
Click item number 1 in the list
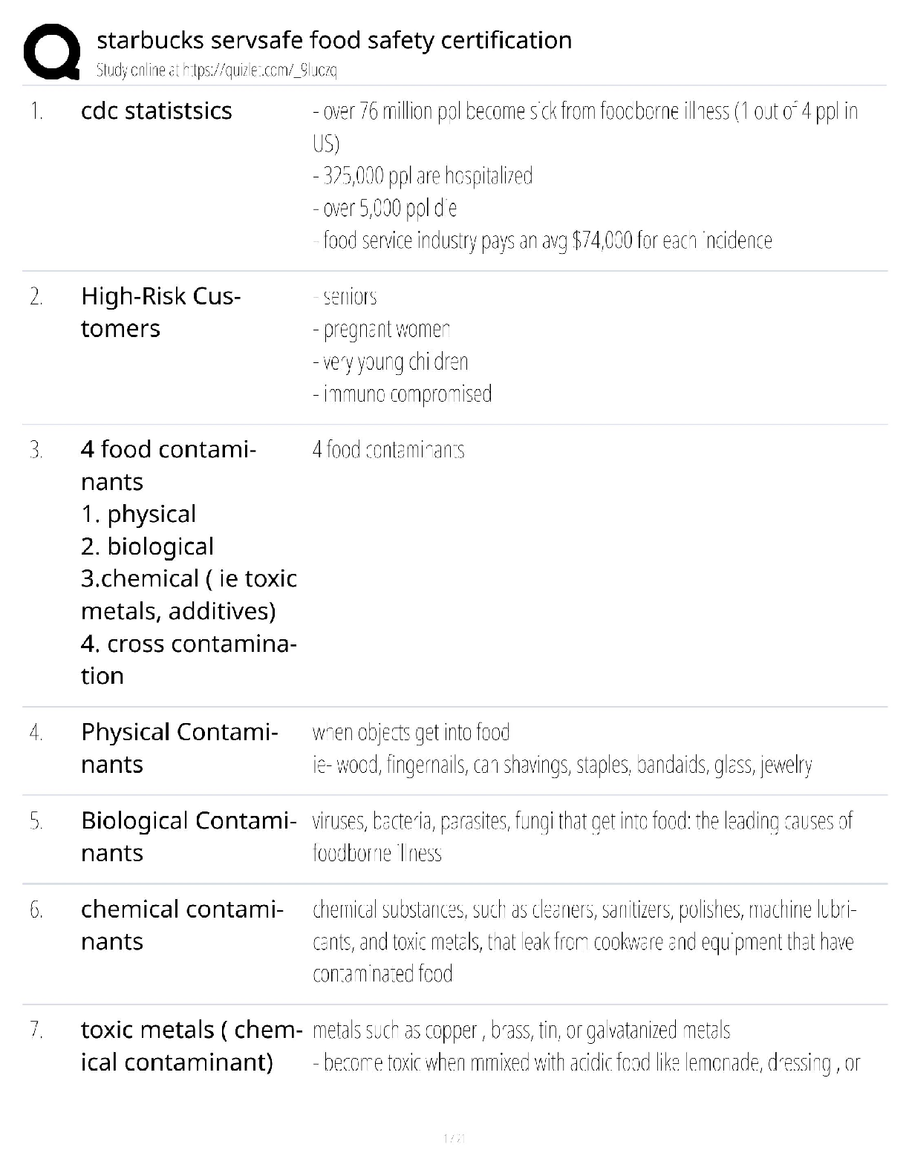(36, 111)
